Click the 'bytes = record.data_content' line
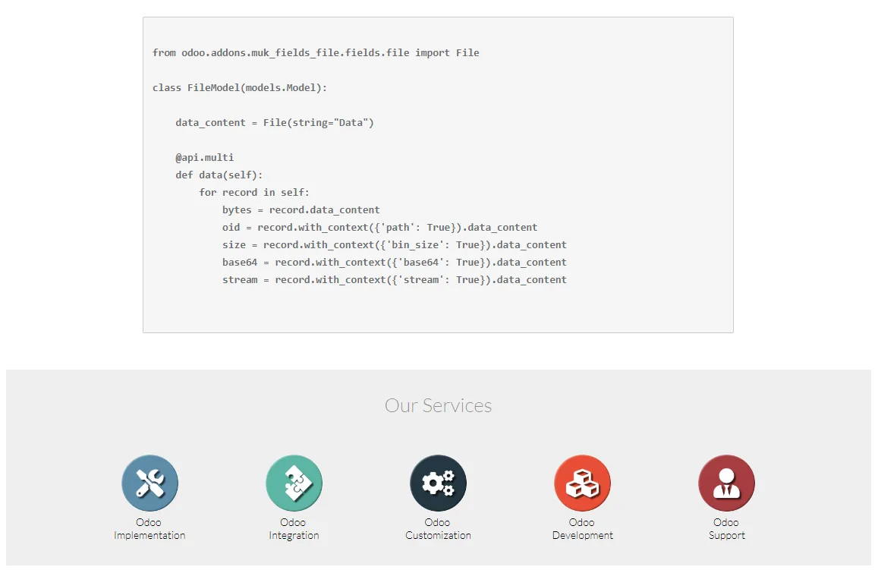 pyautogui.click(x=301, y=210)
